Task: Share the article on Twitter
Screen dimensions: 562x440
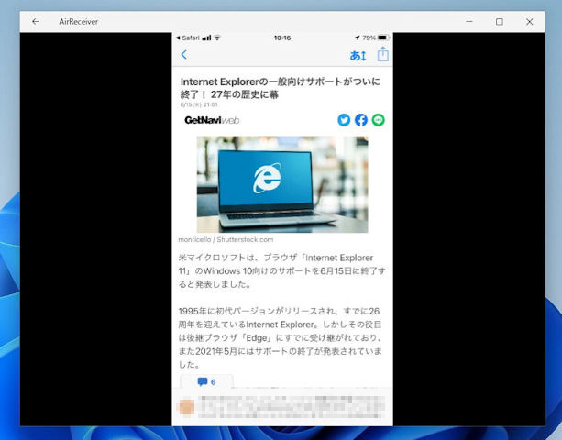Action: click(x=344, y=120)
